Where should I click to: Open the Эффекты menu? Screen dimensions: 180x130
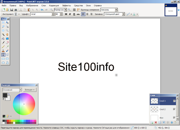(x=67, y=6)
